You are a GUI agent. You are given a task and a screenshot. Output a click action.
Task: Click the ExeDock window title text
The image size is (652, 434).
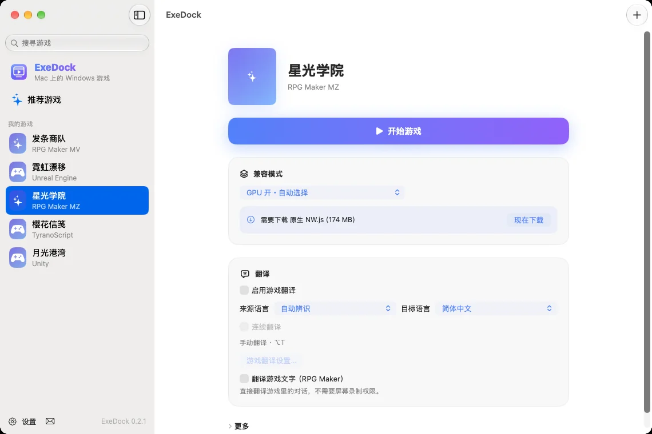click(184, 15)
